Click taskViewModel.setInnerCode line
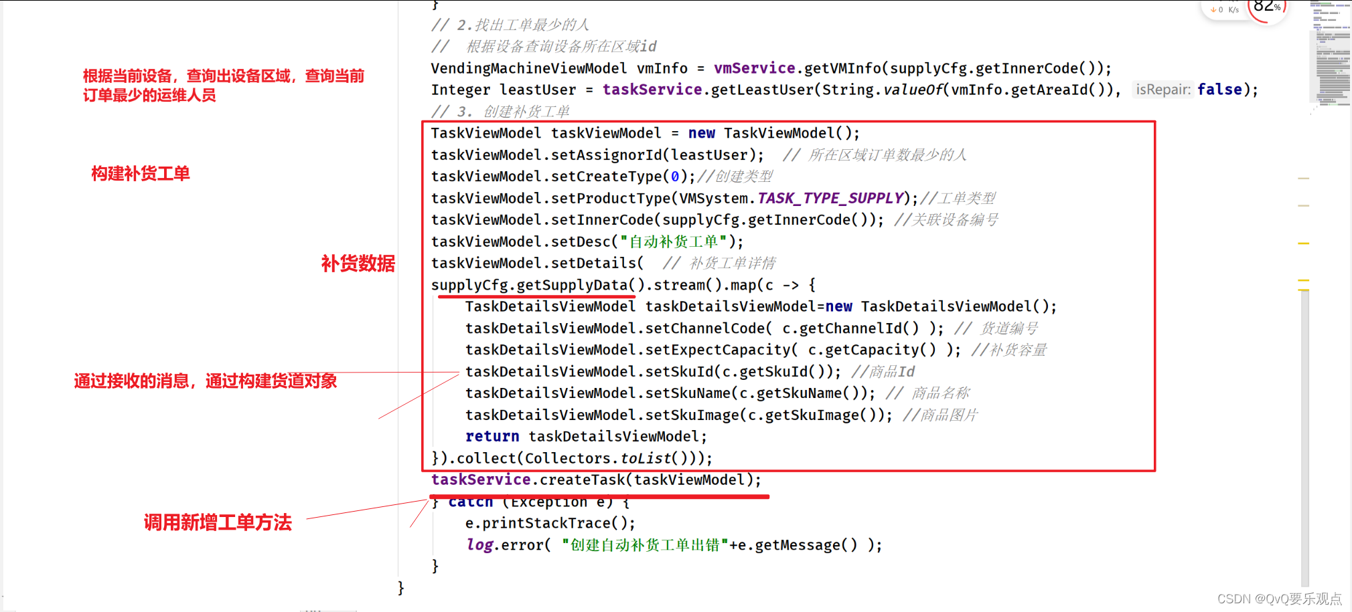1352x612 pixels. point(658,220)
